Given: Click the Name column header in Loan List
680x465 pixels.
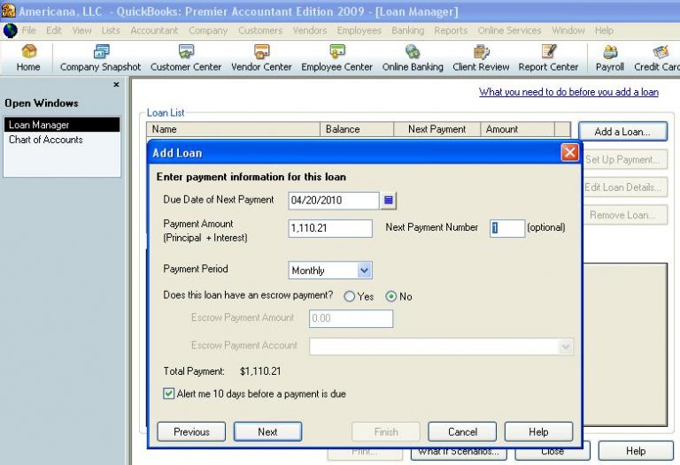Looking at the screenshot, I should [x=234, y=129].
